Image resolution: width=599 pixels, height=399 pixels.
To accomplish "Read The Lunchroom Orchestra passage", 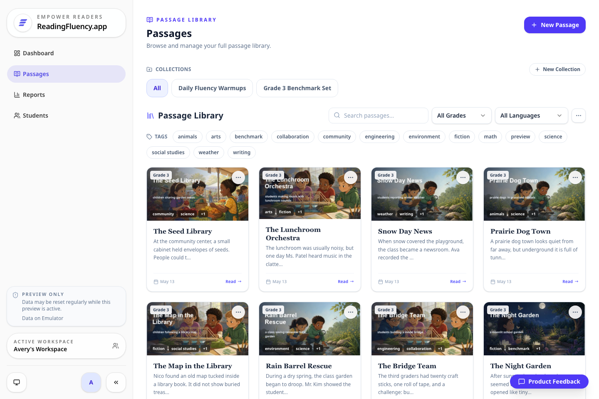I will pos(346,282).
